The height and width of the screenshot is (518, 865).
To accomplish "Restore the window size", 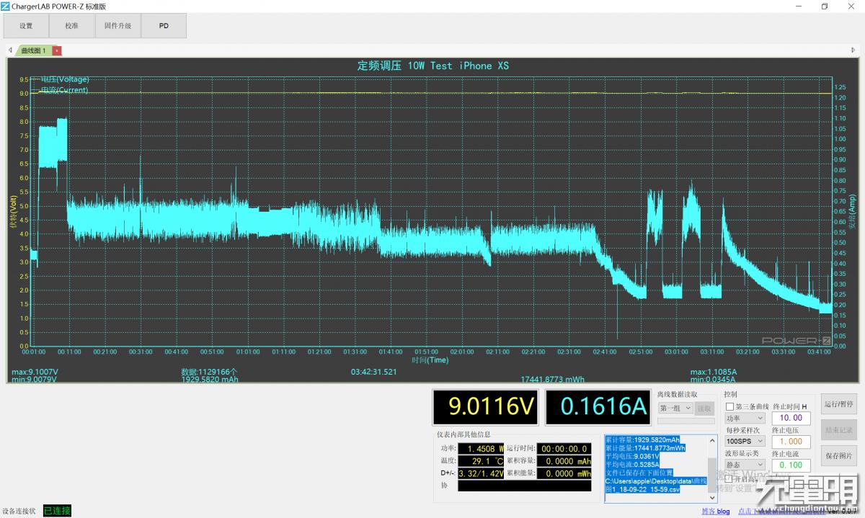I will (x=825, y=6).
